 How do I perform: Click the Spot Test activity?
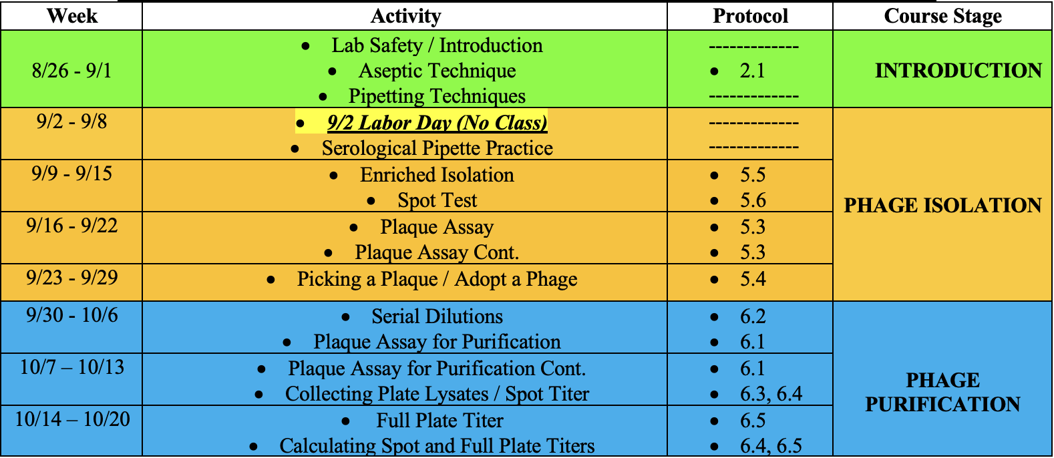tap(437, 200)
